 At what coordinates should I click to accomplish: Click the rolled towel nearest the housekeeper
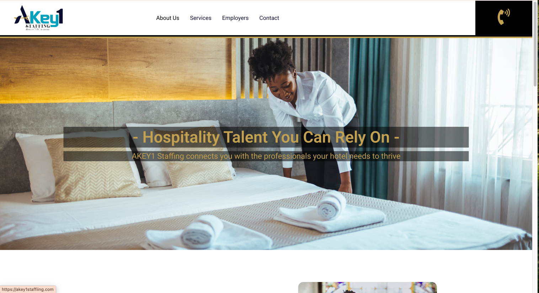(x=331, y=206)
